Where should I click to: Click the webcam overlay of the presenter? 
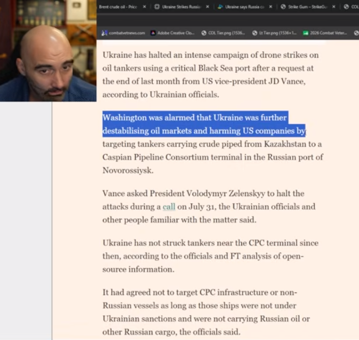coord(48,50)
